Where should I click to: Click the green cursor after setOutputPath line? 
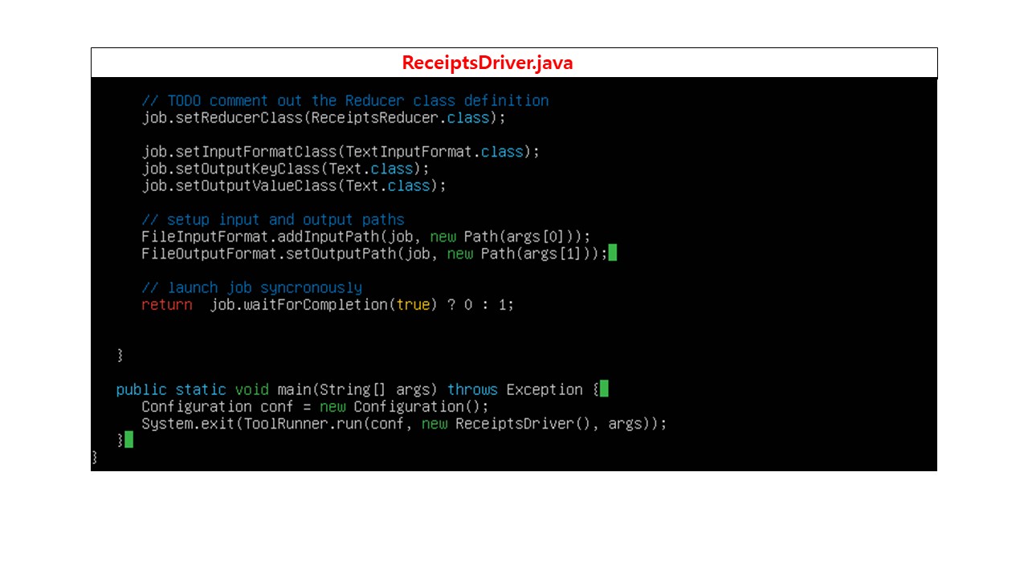pos(613,254)
